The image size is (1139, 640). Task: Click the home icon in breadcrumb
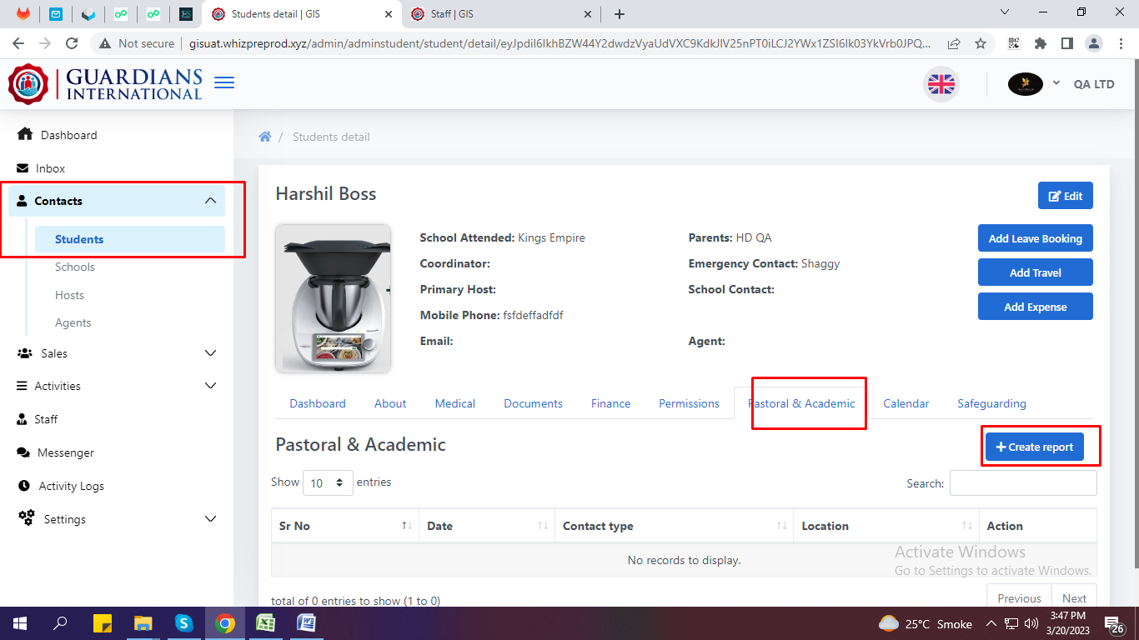coord(265,137)
